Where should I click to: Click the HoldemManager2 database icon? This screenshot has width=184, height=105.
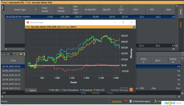click(130, 101)
